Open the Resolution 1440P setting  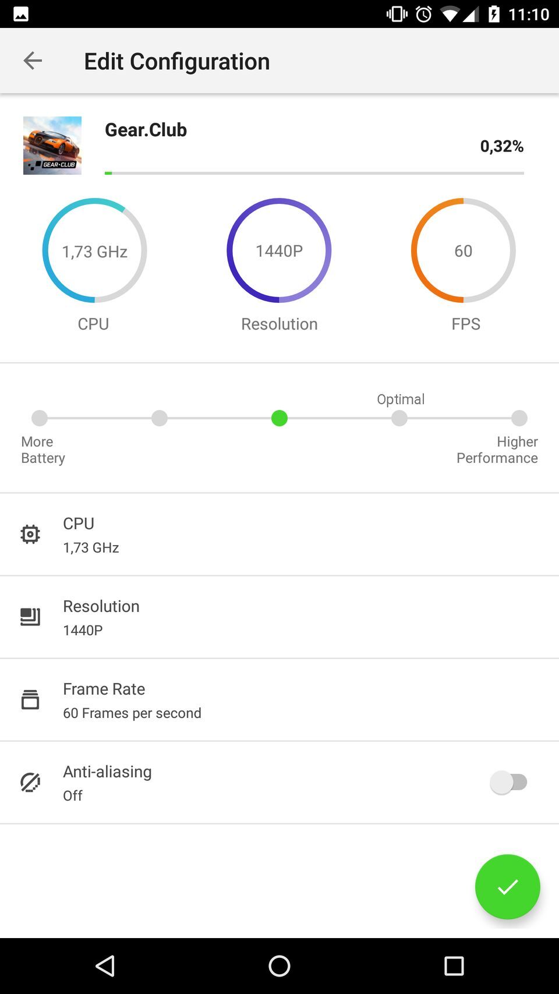279,617
